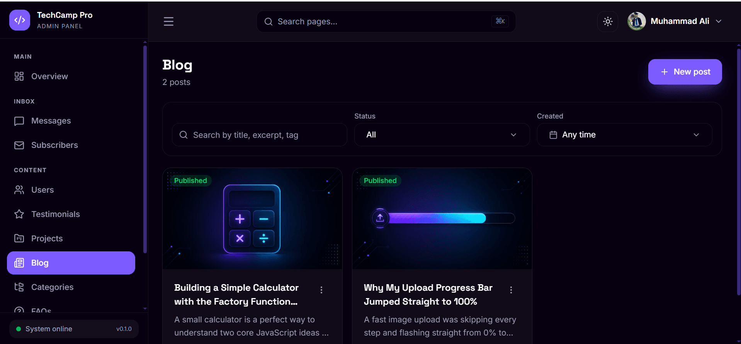
Task: Toggle light theme with the sun icon
Action: click(x=608, y=21)
